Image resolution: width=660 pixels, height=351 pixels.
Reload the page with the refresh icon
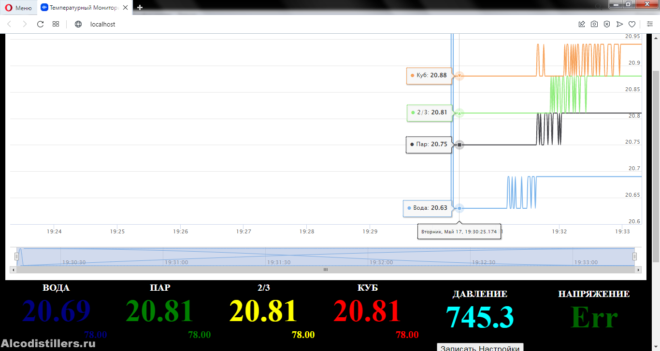tap(41, 24)
